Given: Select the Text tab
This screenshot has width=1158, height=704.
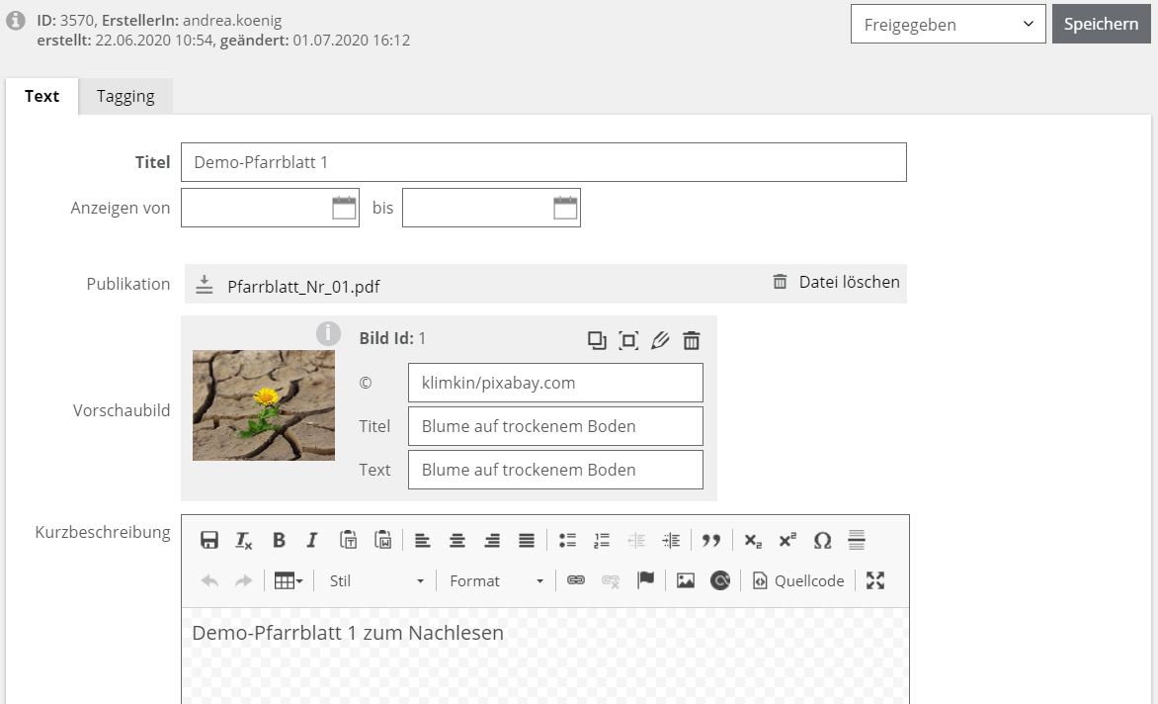Looking at the screenshot, I should pos(41,96).
